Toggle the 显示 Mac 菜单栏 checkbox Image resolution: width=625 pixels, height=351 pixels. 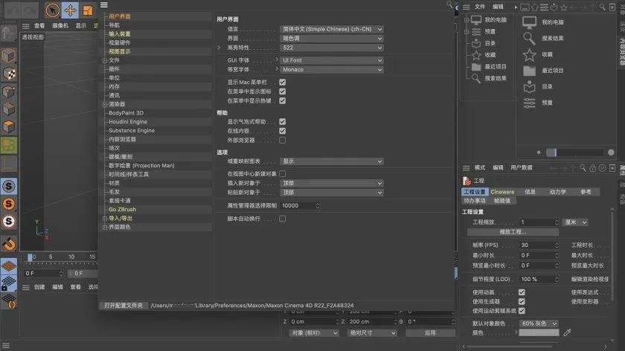[282, 82]
